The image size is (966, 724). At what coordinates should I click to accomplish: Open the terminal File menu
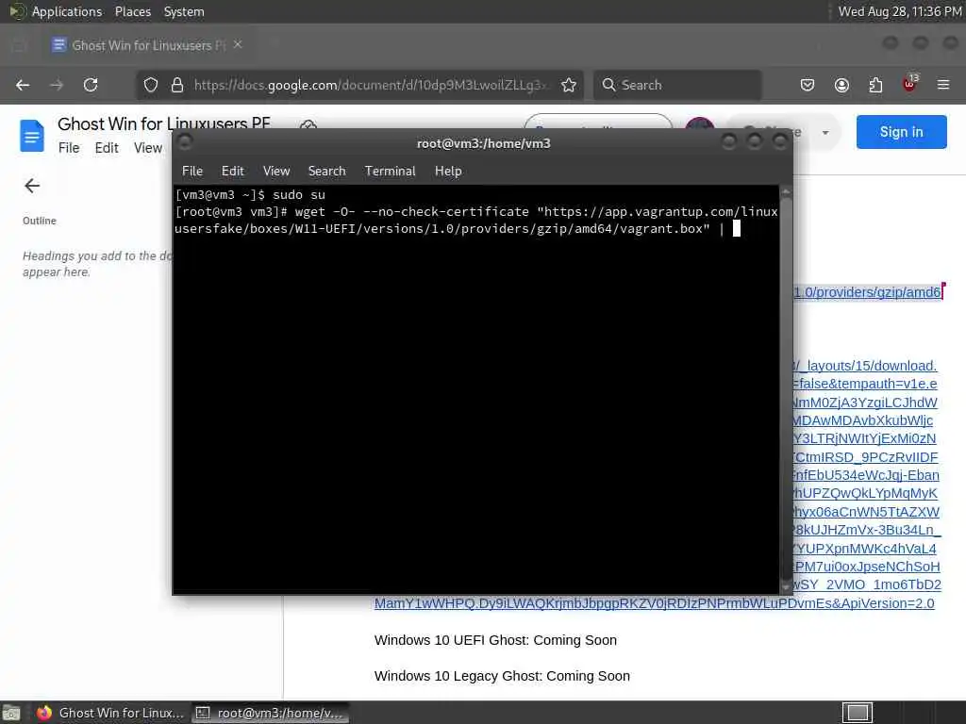(192, 172)
